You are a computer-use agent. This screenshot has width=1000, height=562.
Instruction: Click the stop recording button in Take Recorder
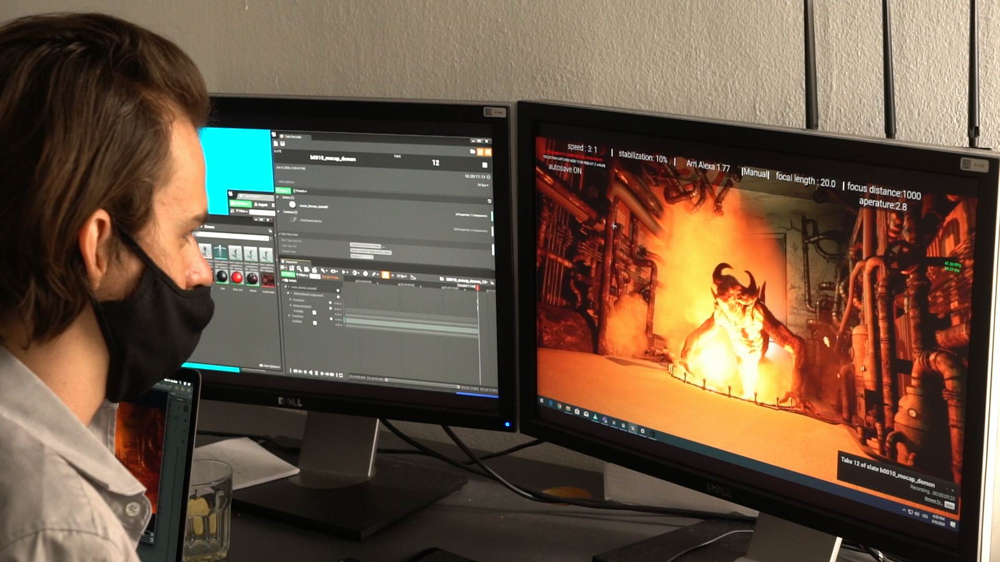(x=484, y=165)
